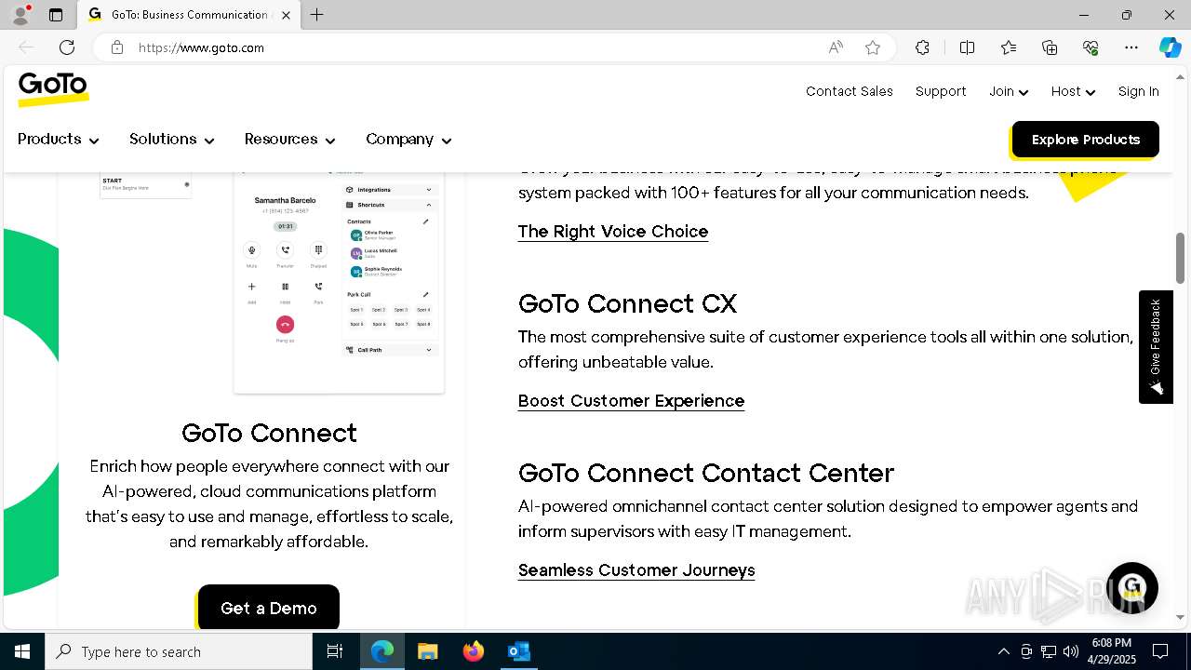Open the volume control in system tray
Image resolution: width=1191 pixels, height=670 pixels.
[x=1071, y=651]
